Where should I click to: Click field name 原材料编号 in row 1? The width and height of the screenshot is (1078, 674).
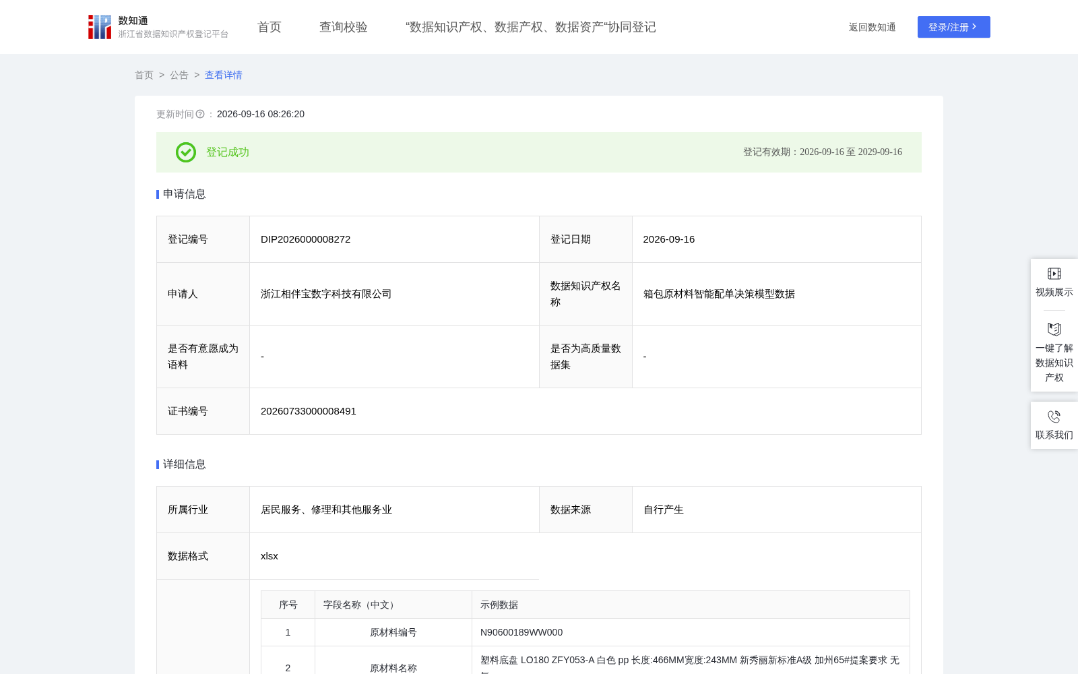coord(393,632)
